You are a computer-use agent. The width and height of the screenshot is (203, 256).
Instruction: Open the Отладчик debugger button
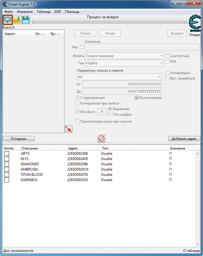click(x=19, y=139)
